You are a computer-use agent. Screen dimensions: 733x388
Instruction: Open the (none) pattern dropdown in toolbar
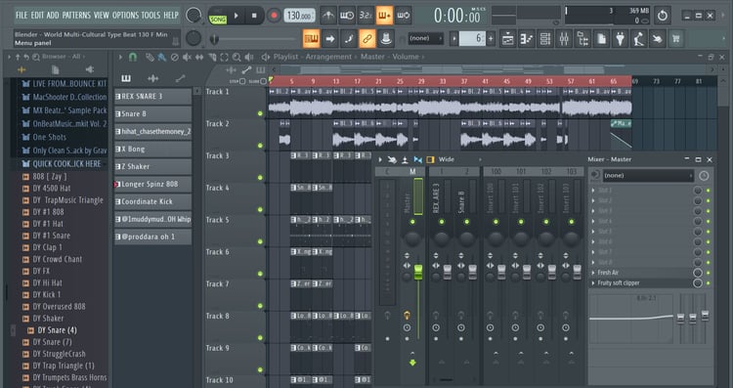(425, 38)
